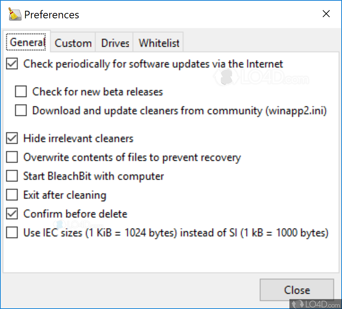Enable IEC sizes instead of SI
The width and height of the screenshot is (342, 309).
[x=11, y=232]
